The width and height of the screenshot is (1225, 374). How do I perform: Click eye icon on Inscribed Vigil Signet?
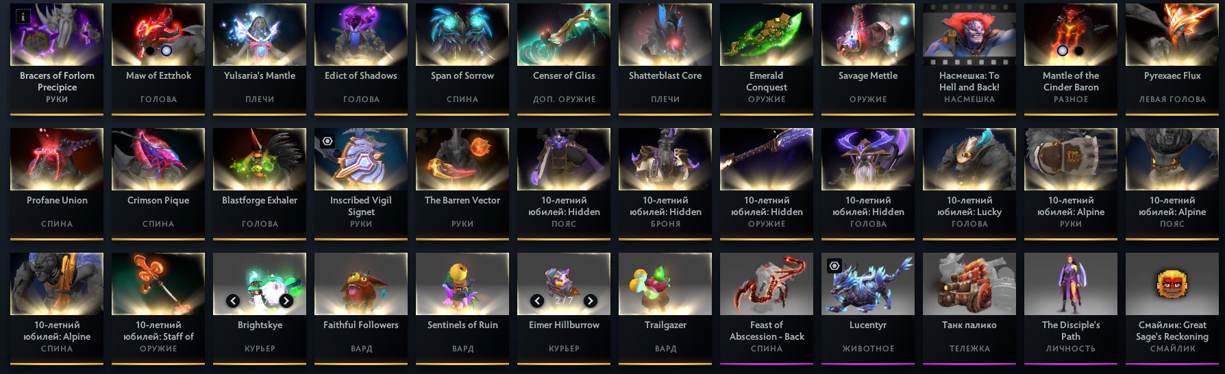(327, 141)
